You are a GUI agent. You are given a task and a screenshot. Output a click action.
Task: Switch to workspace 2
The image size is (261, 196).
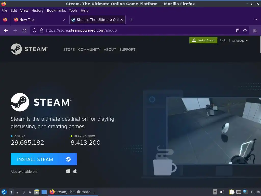[x=18, y=192]
